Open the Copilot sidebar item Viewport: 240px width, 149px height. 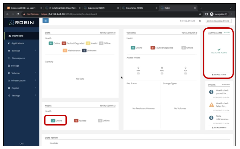click(x=15, y=88)
